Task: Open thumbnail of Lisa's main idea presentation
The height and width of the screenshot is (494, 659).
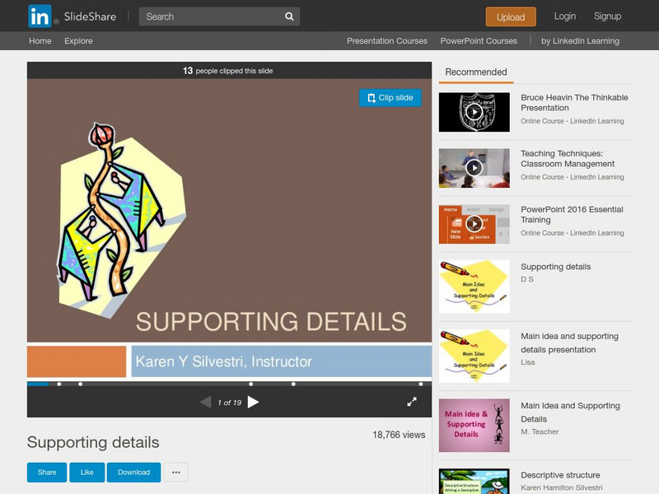Action: click(474, 356)
